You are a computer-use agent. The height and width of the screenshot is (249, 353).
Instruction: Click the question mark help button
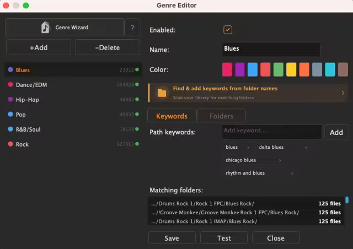(132, 28)
